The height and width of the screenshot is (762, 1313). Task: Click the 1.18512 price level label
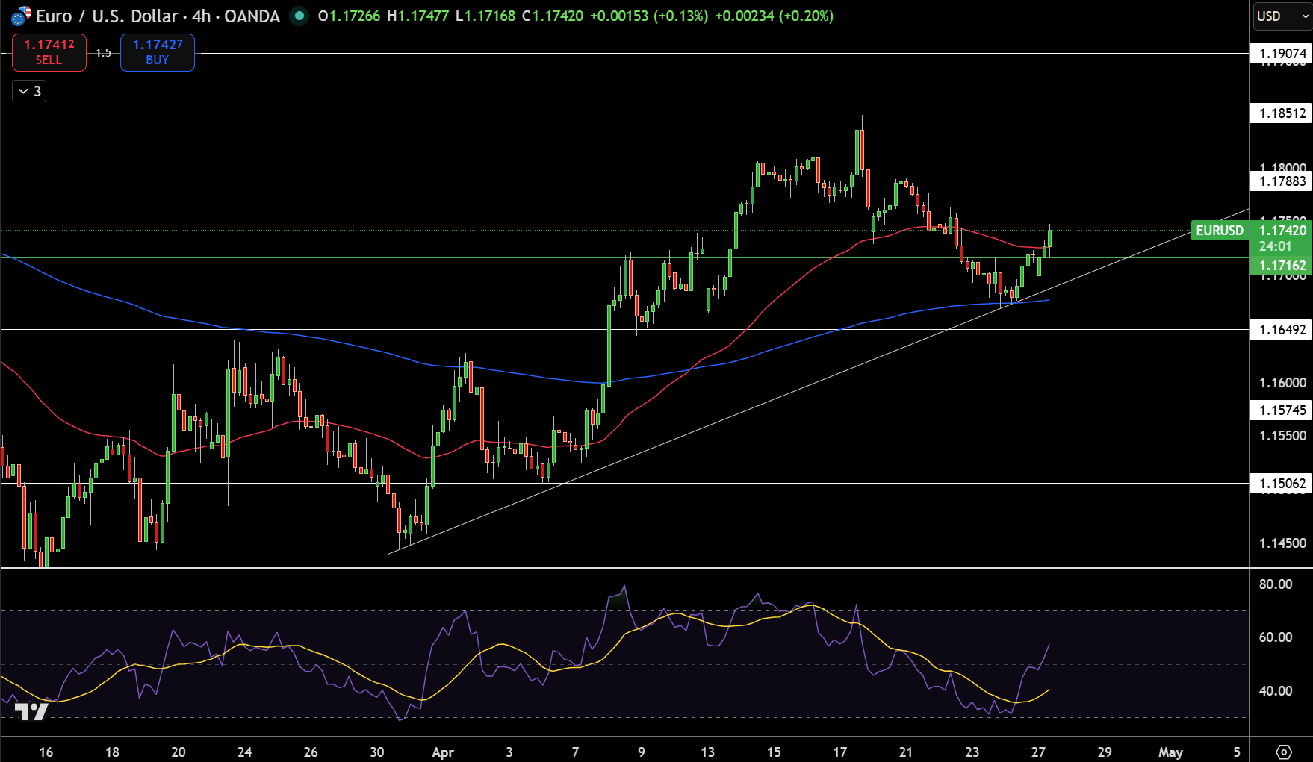pos(1282,113)
